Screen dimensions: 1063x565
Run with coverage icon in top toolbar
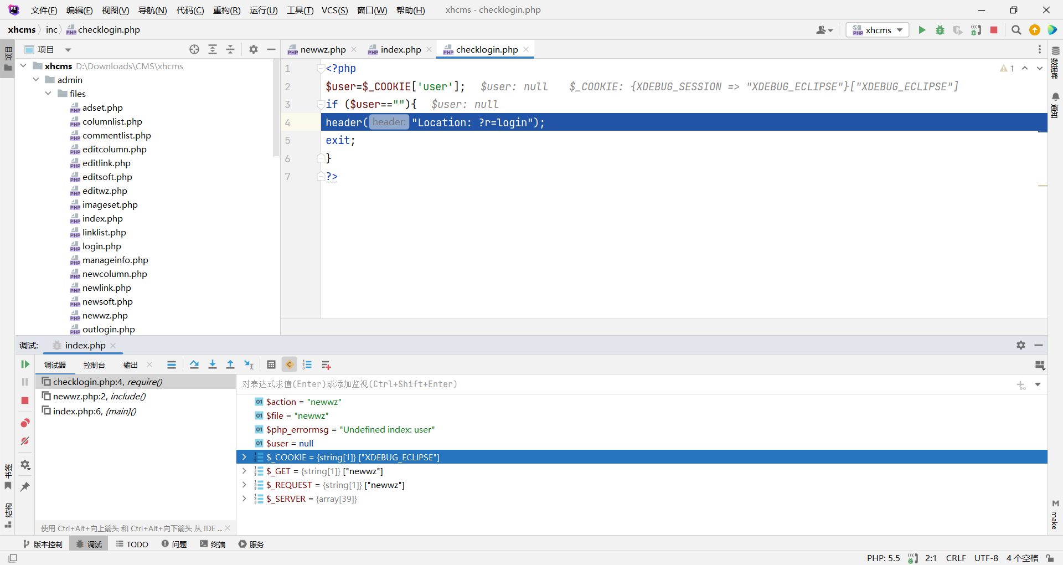point(958,30)
